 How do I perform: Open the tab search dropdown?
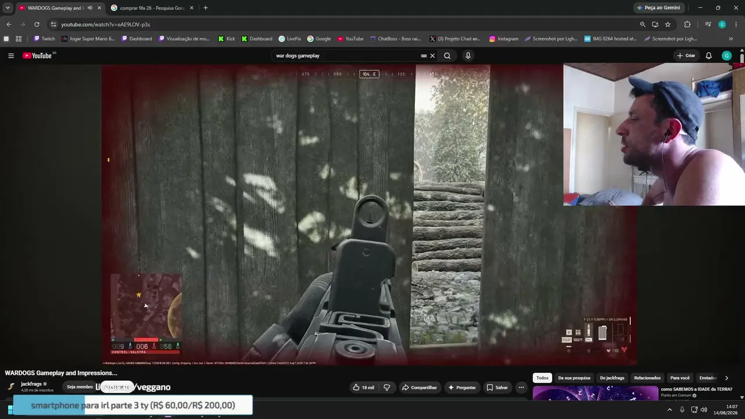(x=8, y=8)
